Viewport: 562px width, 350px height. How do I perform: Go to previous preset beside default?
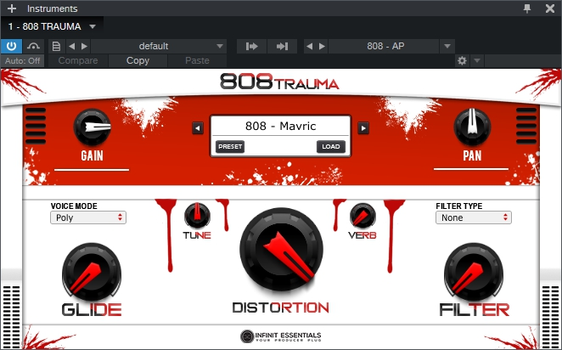71,46
